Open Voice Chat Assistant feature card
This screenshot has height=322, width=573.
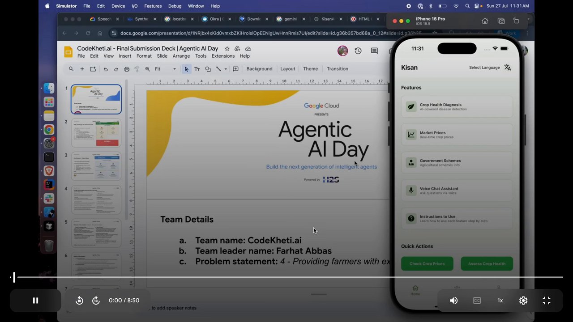457,191
